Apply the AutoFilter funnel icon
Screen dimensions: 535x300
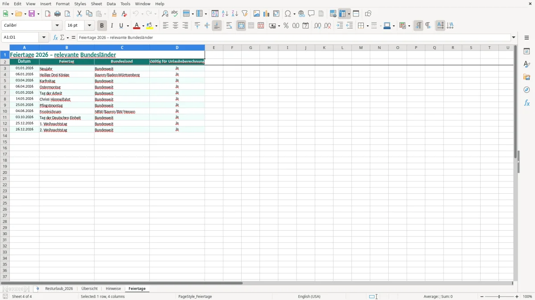coord(245,14)
